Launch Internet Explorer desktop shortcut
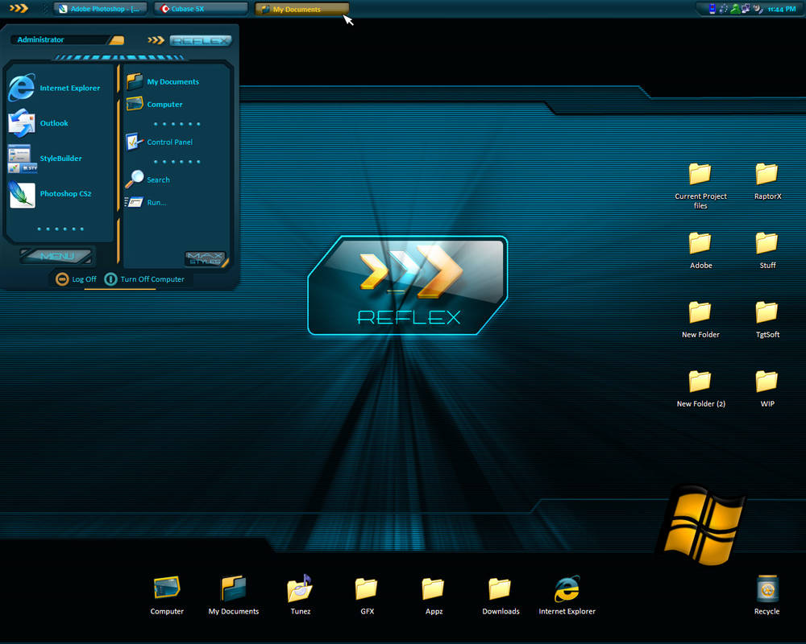The height and width of the screenshot is (644, 806). pyautogui.click(x=567, y=595)
